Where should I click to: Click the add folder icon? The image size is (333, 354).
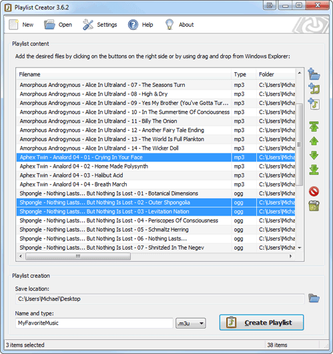click(x=314, y=74)
